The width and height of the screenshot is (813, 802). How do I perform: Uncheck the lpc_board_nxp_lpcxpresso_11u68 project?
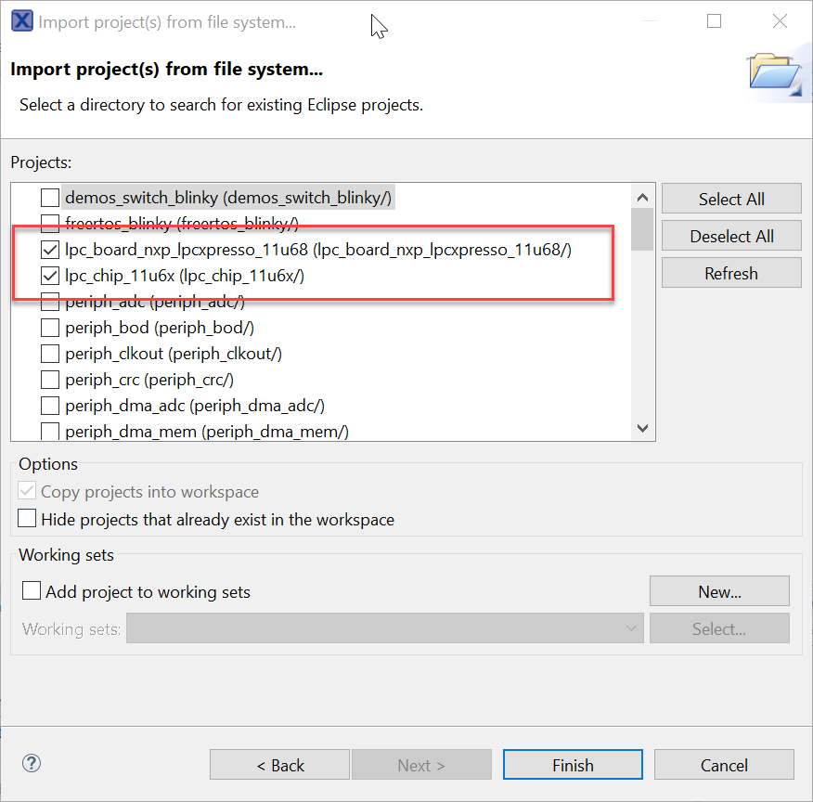coord(50,250)
